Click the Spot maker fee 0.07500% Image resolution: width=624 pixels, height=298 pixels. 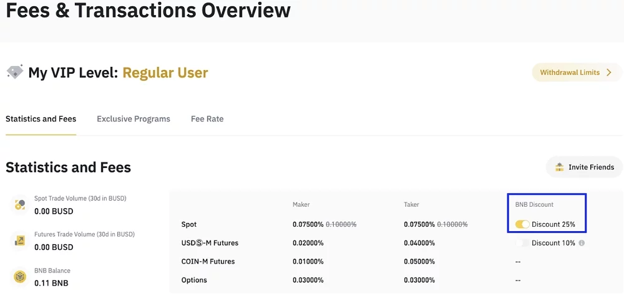(x=308, y=224)
